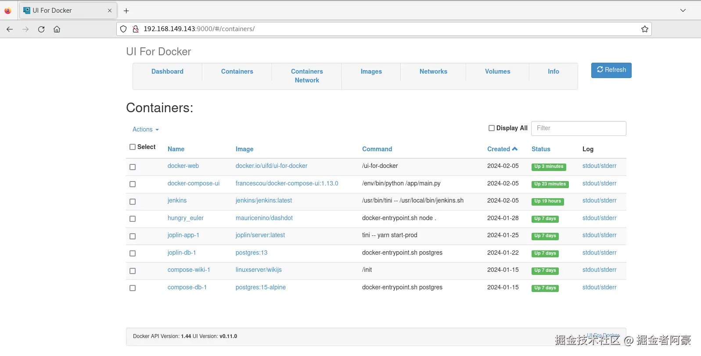The width and height of the screenshot is (701, 356).
Task: Click the Filter input field
Action: [x=579, y=128]
